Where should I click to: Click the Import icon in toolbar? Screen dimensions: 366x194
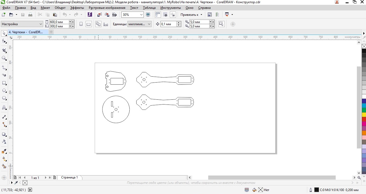[x=100, y=14]
